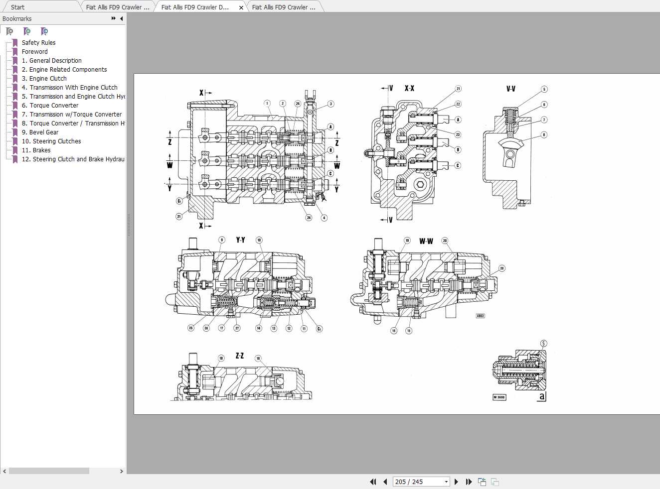The height and width of the screenshot is (489, 660).
Task: Click the greyed next view icon
Action: tap(495, 482)
